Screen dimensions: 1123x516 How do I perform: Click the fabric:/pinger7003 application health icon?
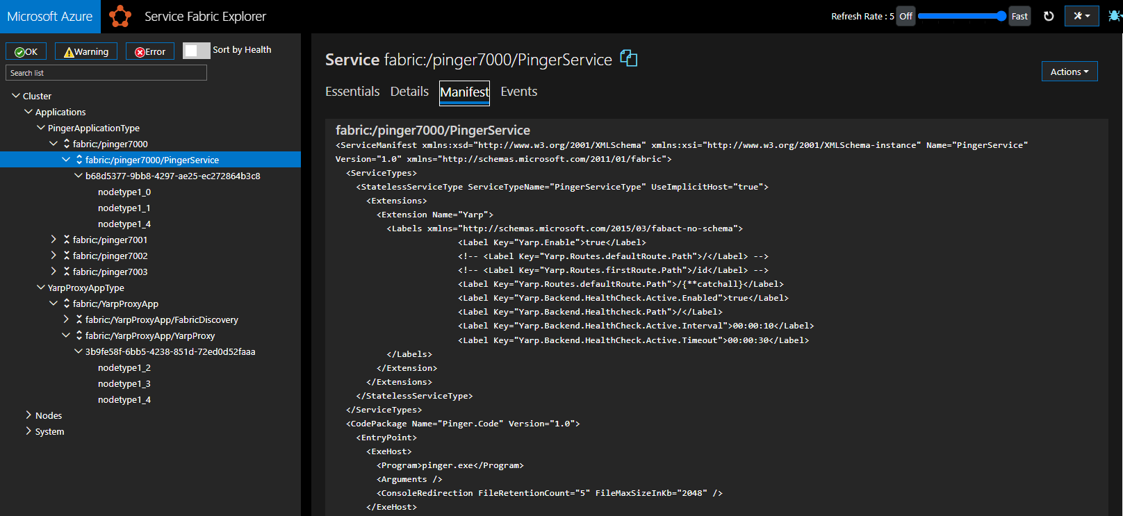click(x=67, y=272)
